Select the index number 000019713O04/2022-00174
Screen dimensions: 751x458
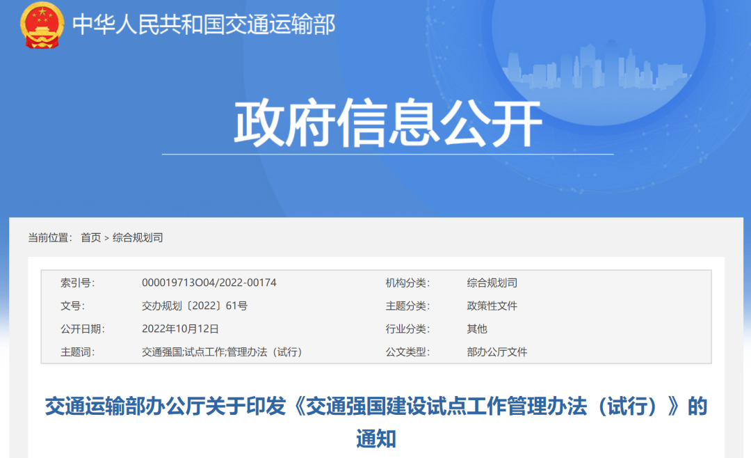(x=209, y=283)
